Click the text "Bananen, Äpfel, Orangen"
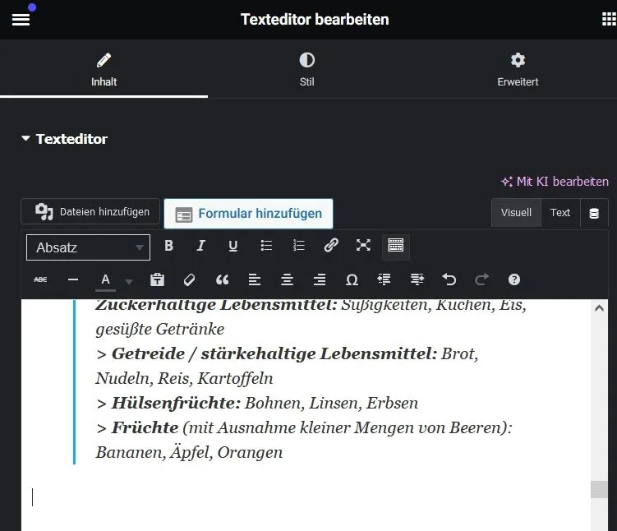Image resolution: width=617 pixels, height=531 pixels. (x=189, y=452)
